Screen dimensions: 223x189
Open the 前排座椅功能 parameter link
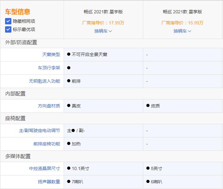[47, 144]
